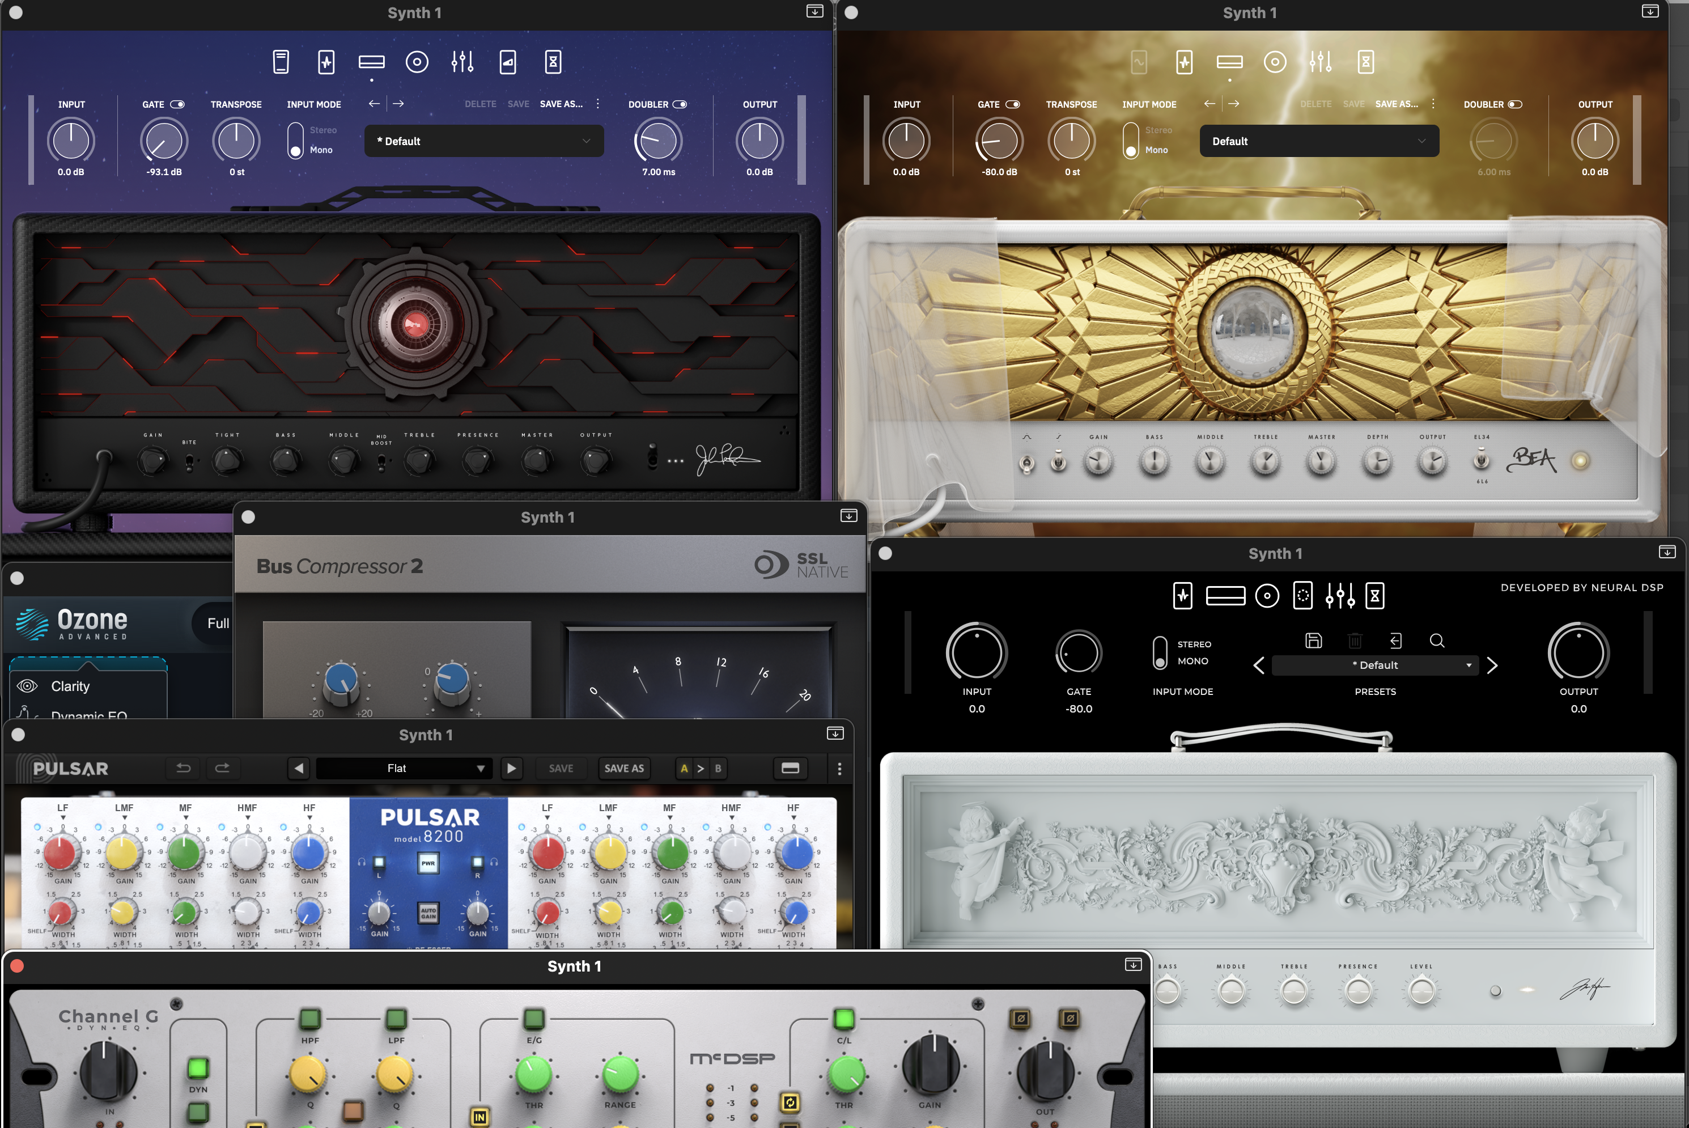Click Pulsar AUTO GAIN button

click(x=428, y=913)
